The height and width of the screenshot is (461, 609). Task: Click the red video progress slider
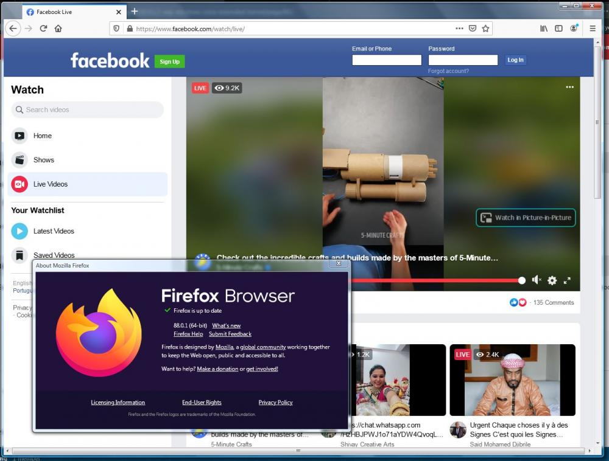[x=521, y=280]
